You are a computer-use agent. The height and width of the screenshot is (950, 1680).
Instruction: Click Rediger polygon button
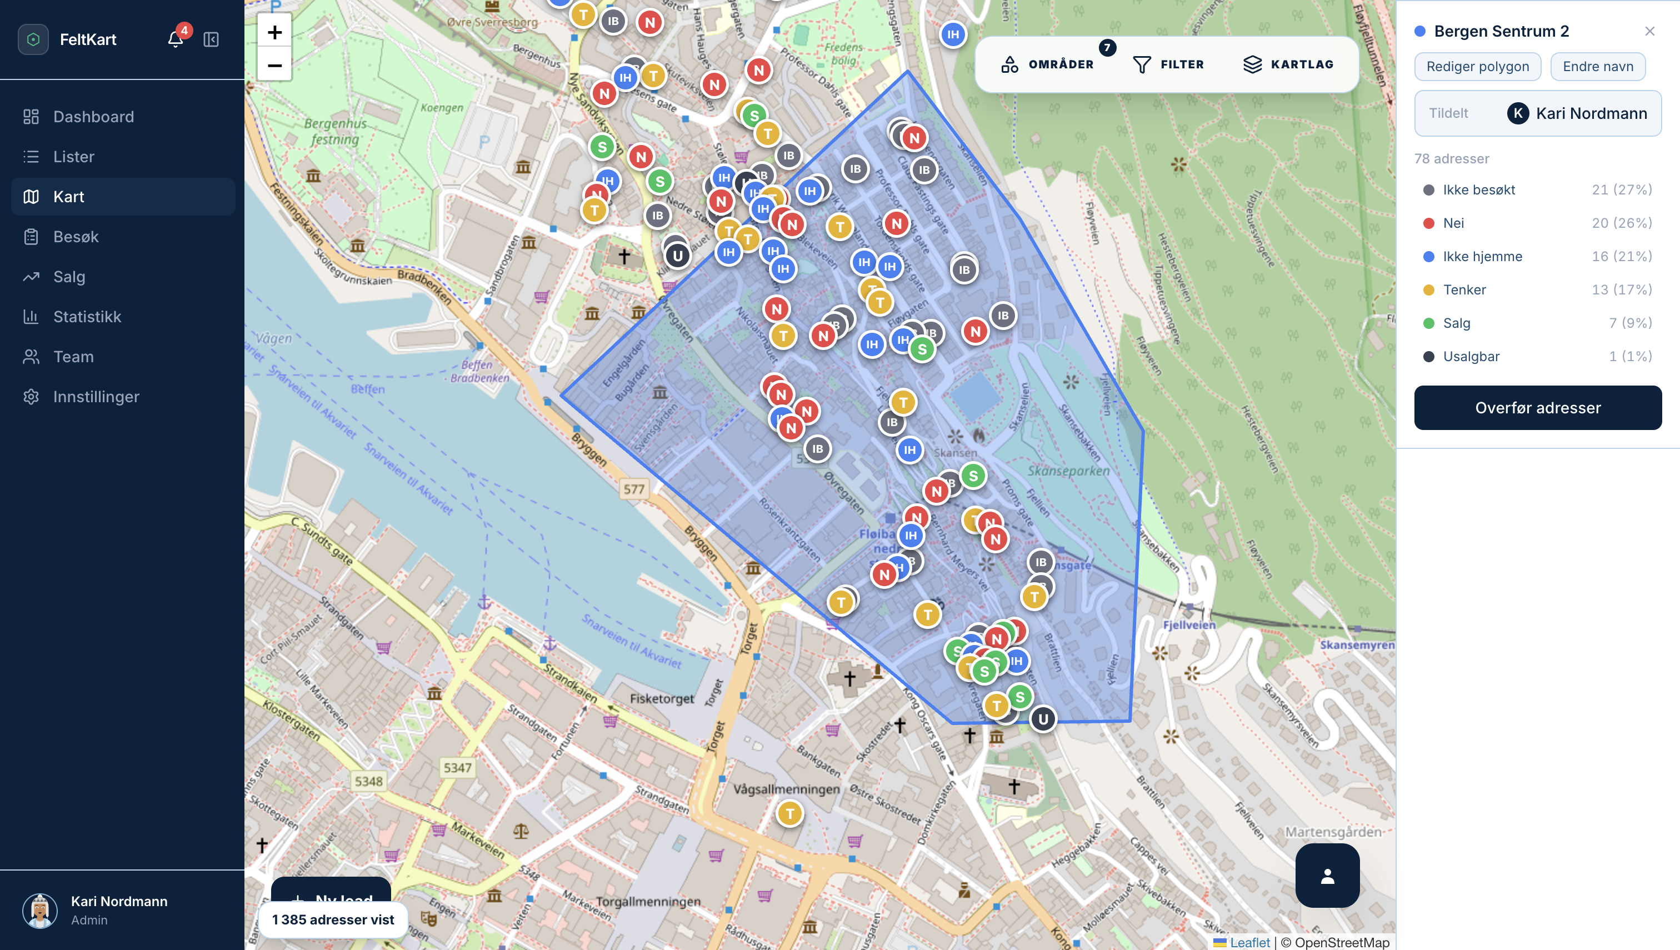(x=1477, y=67)
